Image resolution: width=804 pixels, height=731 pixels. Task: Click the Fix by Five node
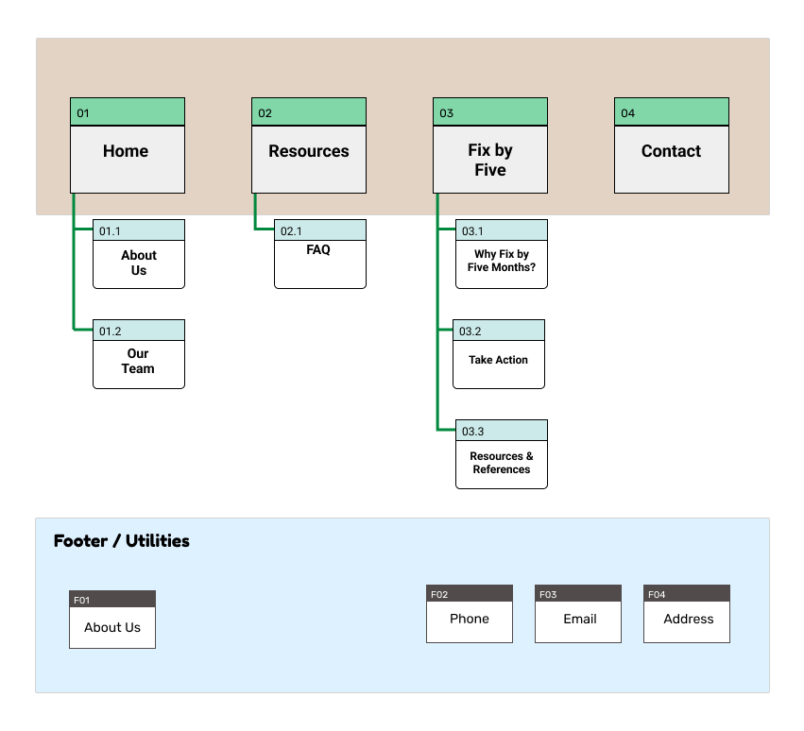point(490,145)
